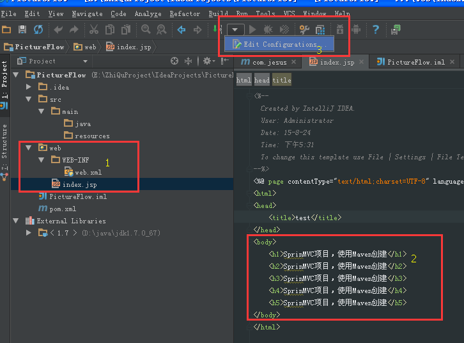Click the Debug bug icon
The image size is (464, 343).
click(268, 29)
